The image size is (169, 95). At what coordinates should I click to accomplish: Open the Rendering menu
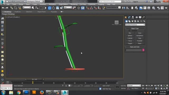pos(74,4)
